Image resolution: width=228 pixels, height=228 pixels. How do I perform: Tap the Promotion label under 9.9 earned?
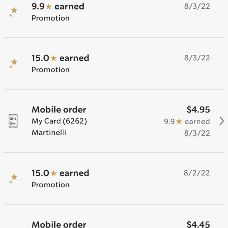pos(51,18)
